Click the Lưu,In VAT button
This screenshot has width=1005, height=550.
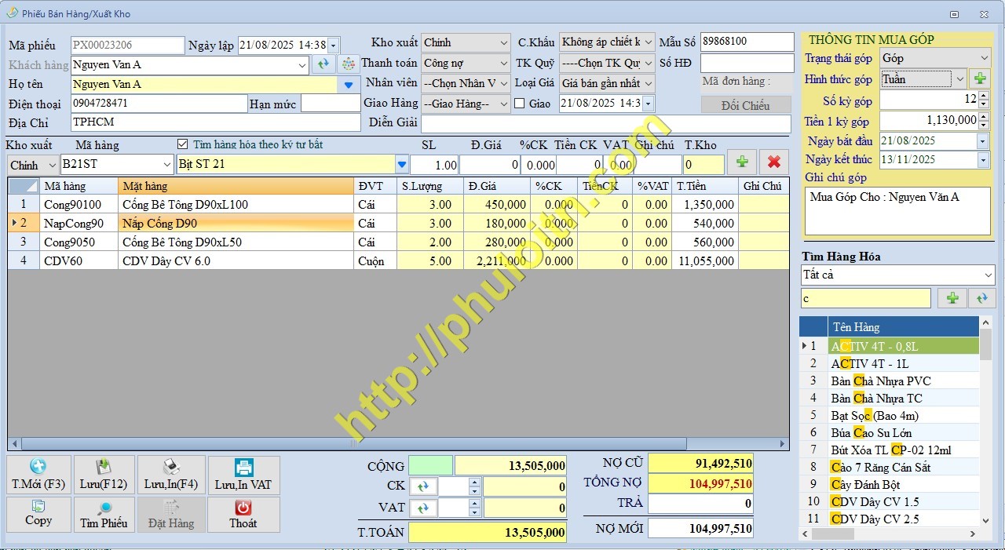click(243, 475)
